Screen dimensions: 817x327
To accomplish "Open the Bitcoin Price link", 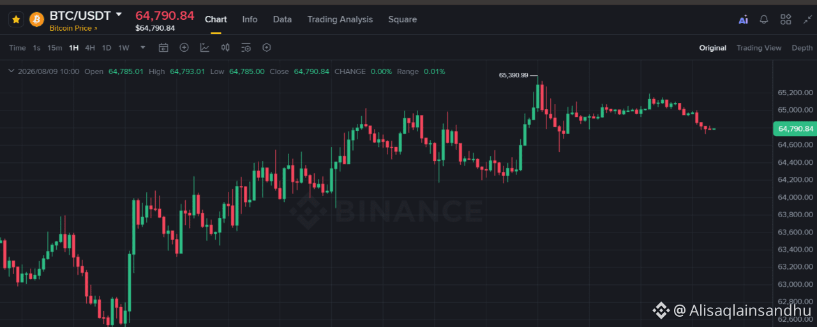I will (73, 28).
